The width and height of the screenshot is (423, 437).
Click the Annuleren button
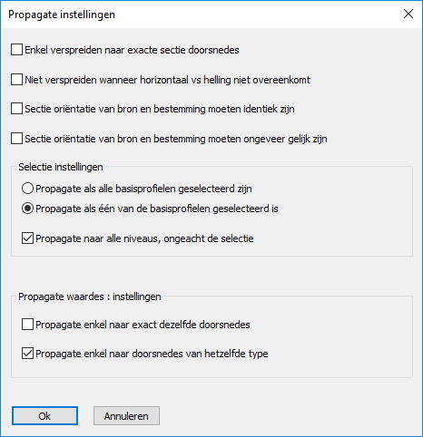tap(126, 416)
